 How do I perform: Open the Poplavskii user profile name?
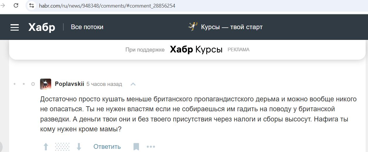click(x=69, y=84)
